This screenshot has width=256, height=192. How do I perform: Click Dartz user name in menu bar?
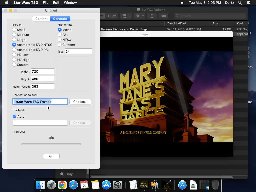click(229, 3)
